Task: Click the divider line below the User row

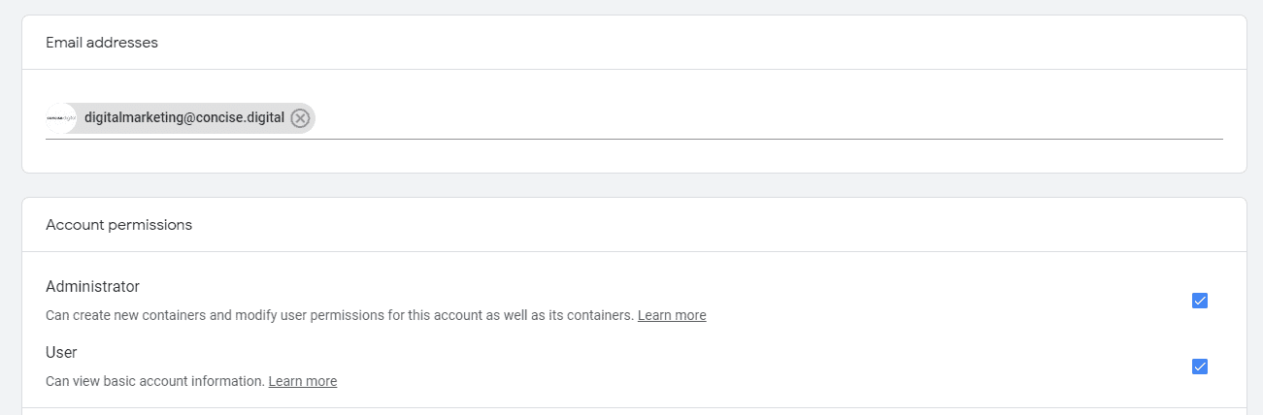Action: pos(631,407)
